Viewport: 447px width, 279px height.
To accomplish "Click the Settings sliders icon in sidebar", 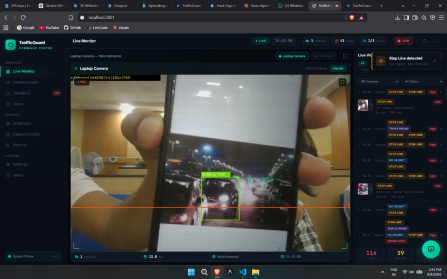I will click(x=8, y=164).
